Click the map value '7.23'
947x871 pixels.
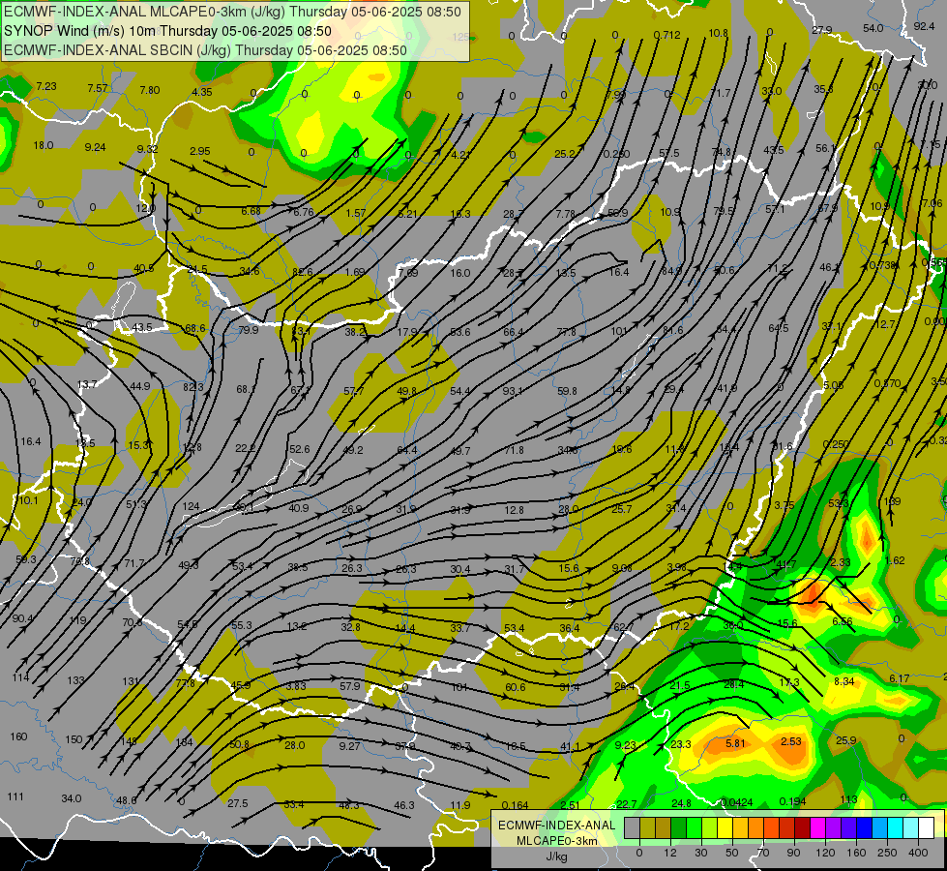[46, 86]
